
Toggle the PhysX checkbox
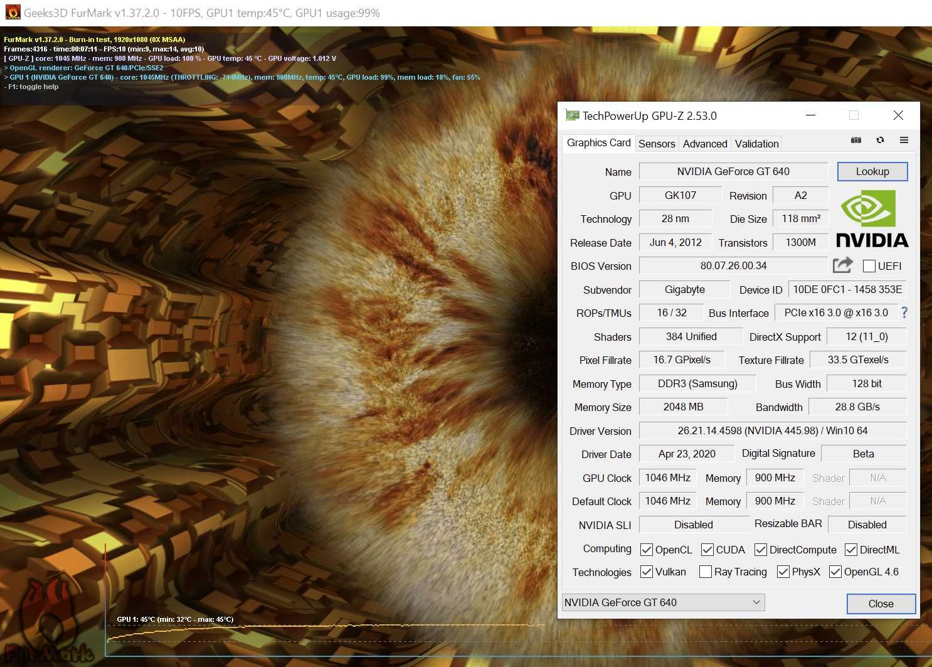click(x=783, y=572)
